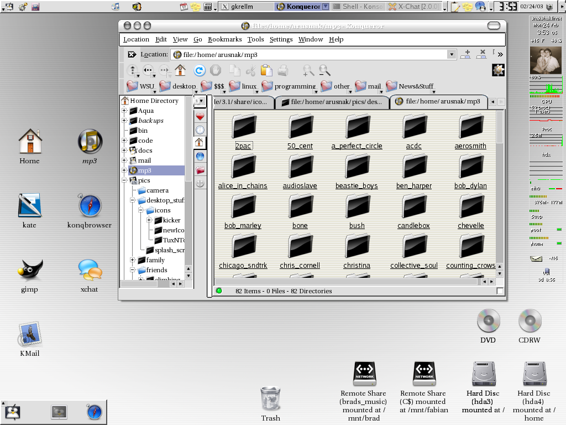The image size is (566, 425).
Task: Collapse the desktop_stuff tree node
Action: 133,200
